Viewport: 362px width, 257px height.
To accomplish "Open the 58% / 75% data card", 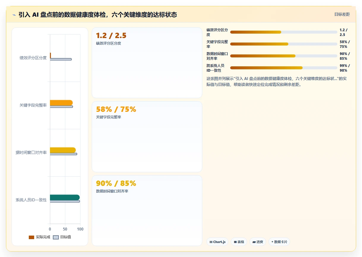I will click(147, 137).
